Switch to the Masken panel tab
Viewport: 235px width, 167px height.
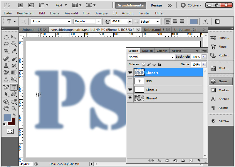[x=147, y=51]
